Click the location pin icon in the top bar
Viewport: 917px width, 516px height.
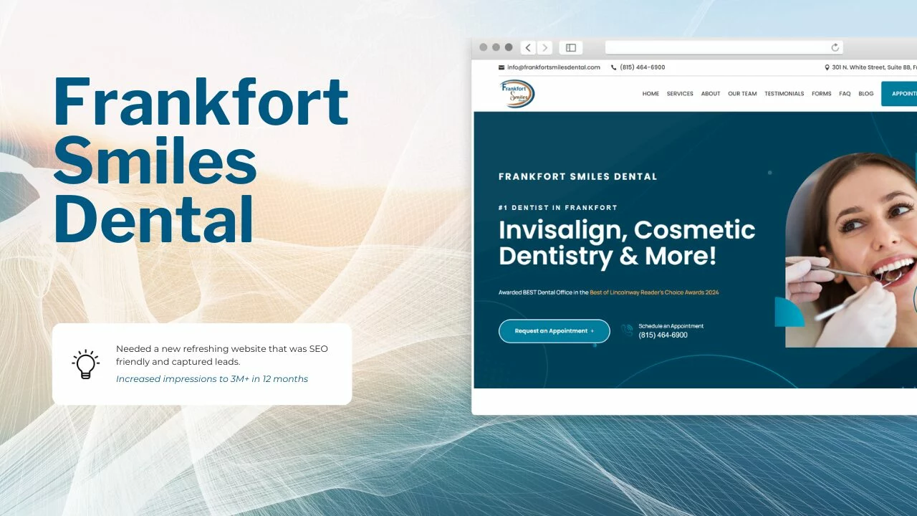tap(827, 67)
